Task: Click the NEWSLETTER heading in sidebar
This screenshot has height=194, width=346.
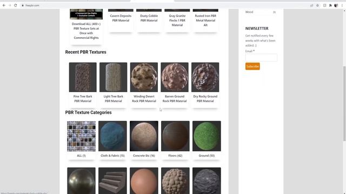Action: (257, 29)
